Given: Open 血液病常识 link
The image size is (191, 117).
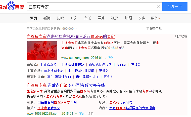Looking at the screenshot, I should [x=48, y=65].
